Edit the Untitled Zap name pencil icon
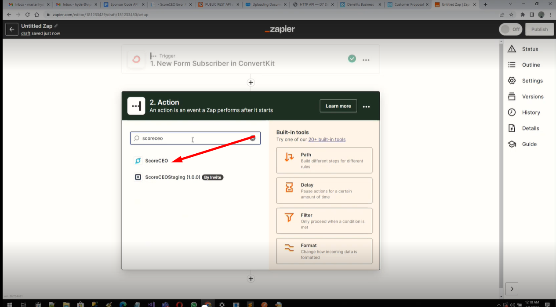 click(x=56, y=26)
